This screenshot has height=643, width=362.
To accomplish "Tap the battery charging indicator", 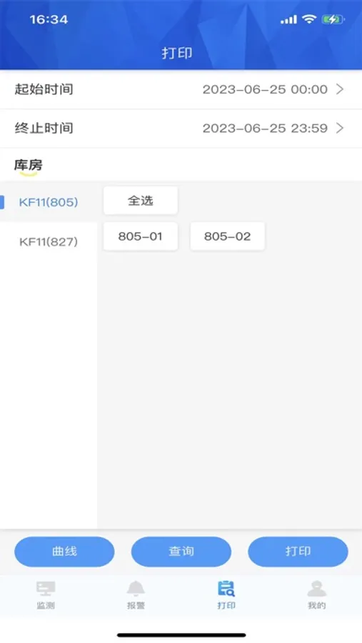I will [x=333, y=19].
